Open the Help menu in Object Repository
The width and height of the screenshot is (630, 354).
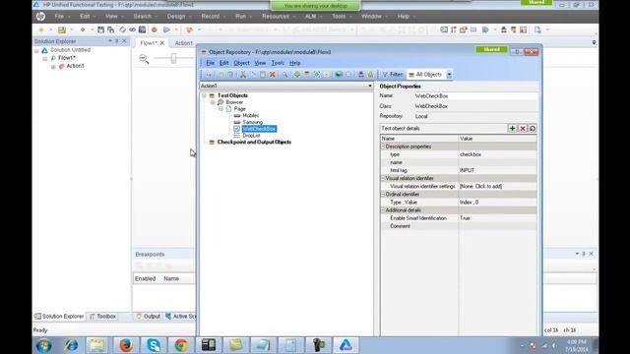coord(295,63)
